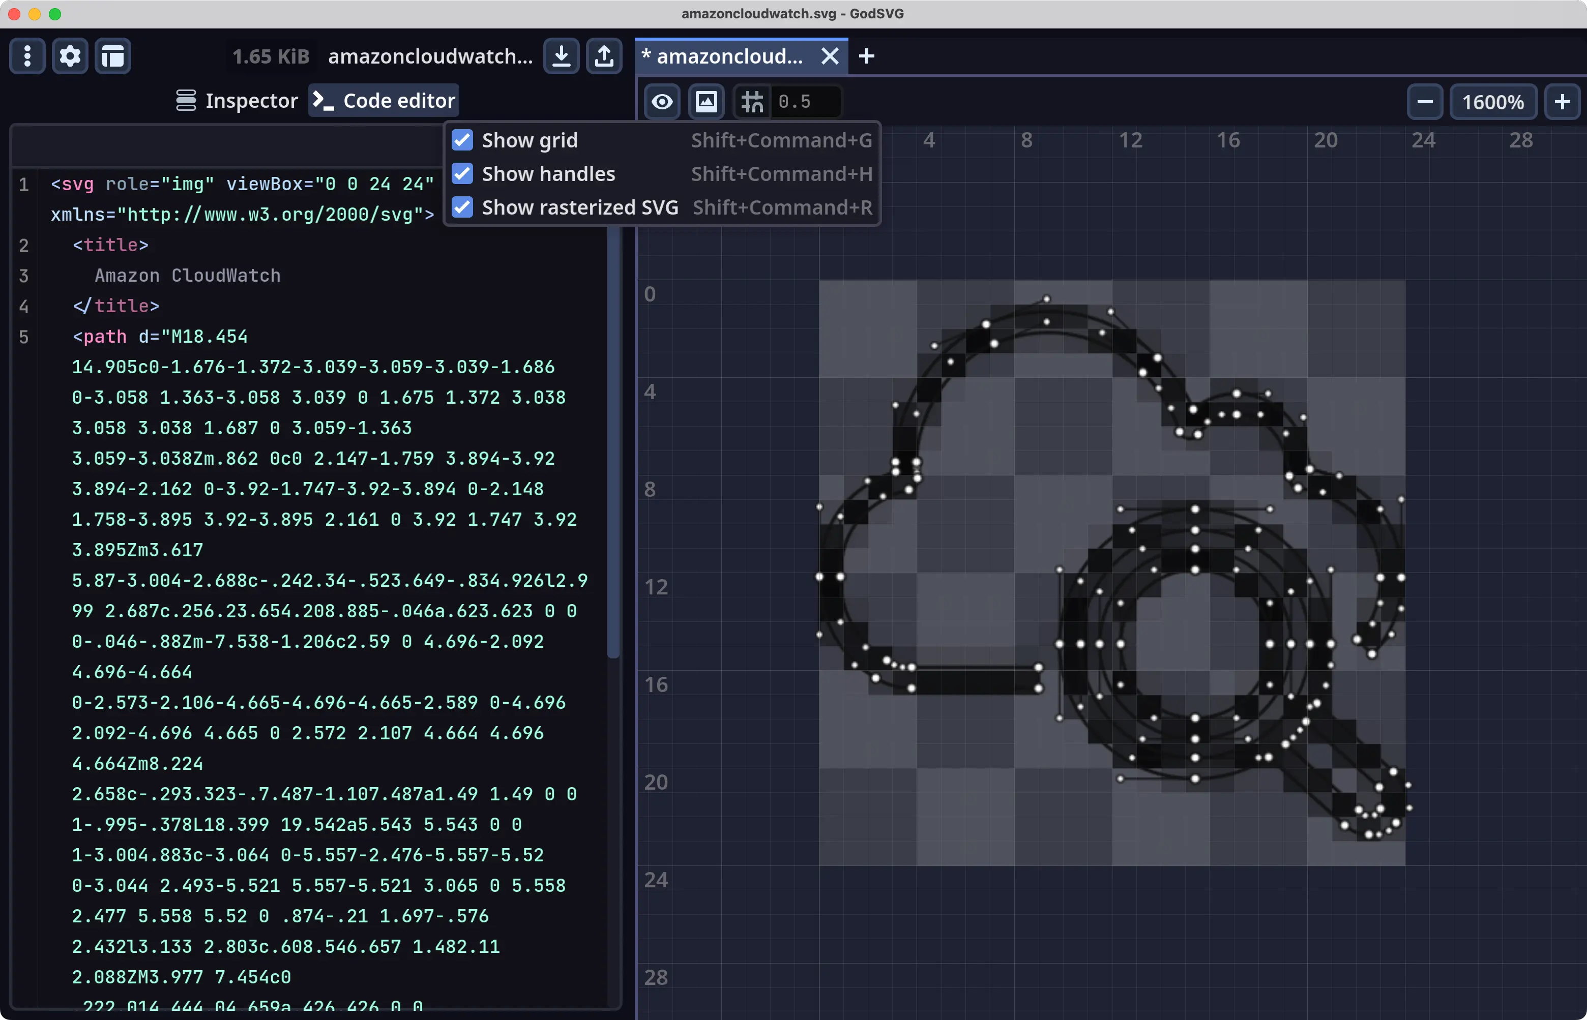
Task: Disable the Show handles checkbox
Action: pyautogui.click(x=462, y=173)
